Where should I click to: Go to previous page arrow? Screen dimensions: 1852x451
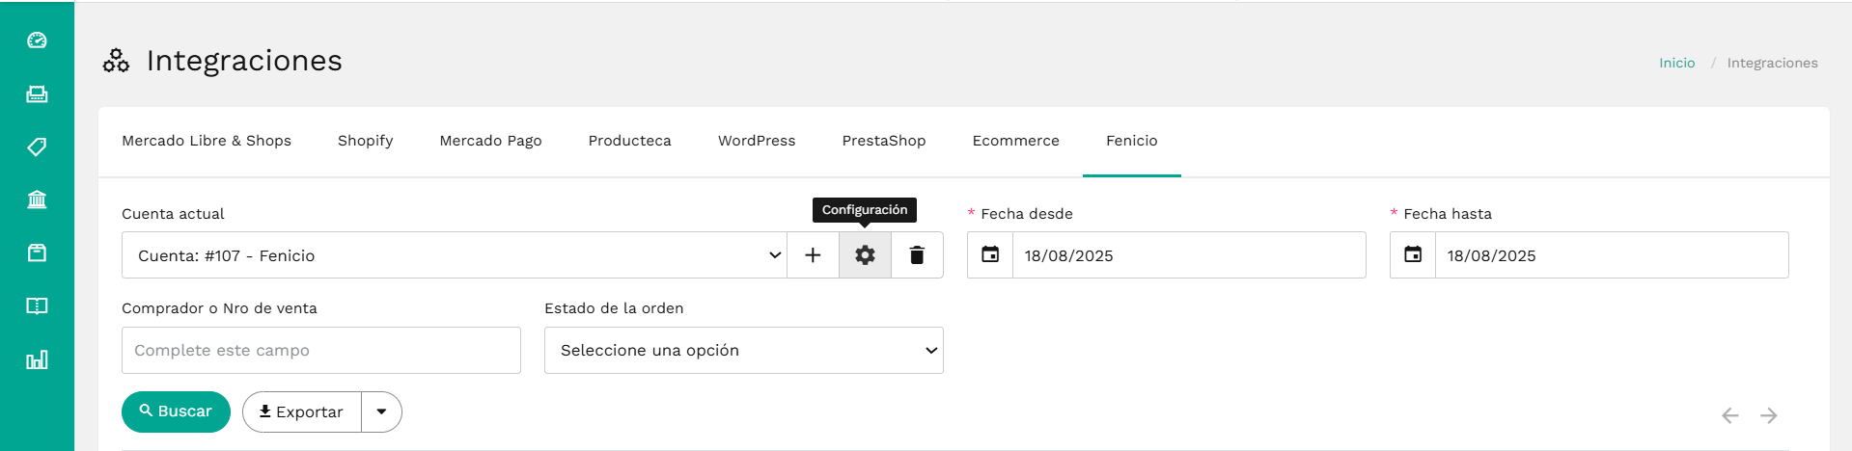pyautogui.click(x=1730, y=415)
